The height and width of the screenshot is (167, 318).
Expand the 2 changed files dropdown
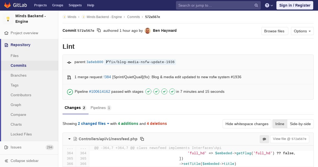(x=94, y=124)
